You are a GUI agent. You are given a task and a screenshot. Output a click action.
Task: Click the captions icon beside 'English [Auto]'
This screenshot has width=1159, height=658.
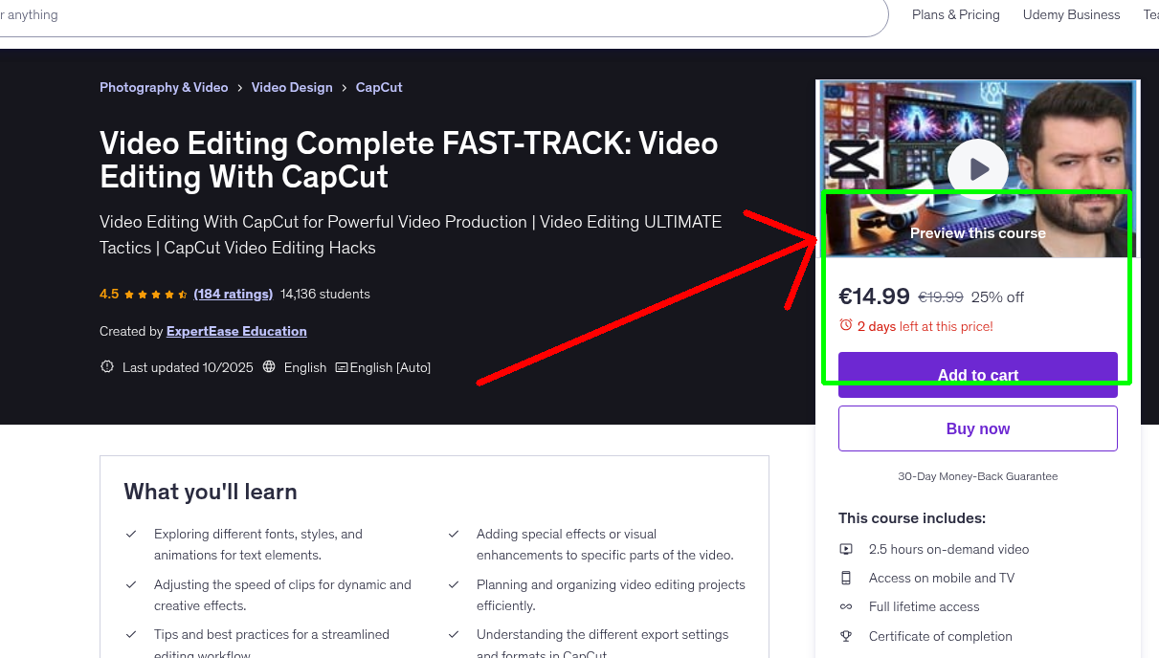click(341, 366)
